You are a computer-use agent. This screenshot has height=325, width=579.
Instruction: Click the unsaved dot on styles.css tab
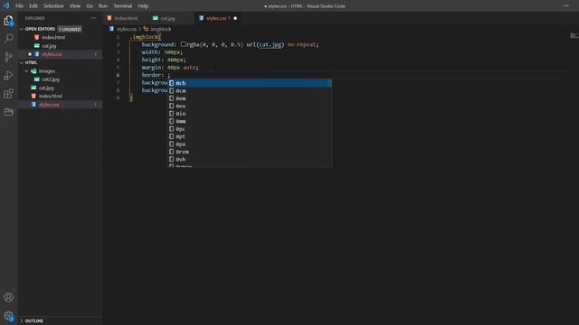point(235,18)
